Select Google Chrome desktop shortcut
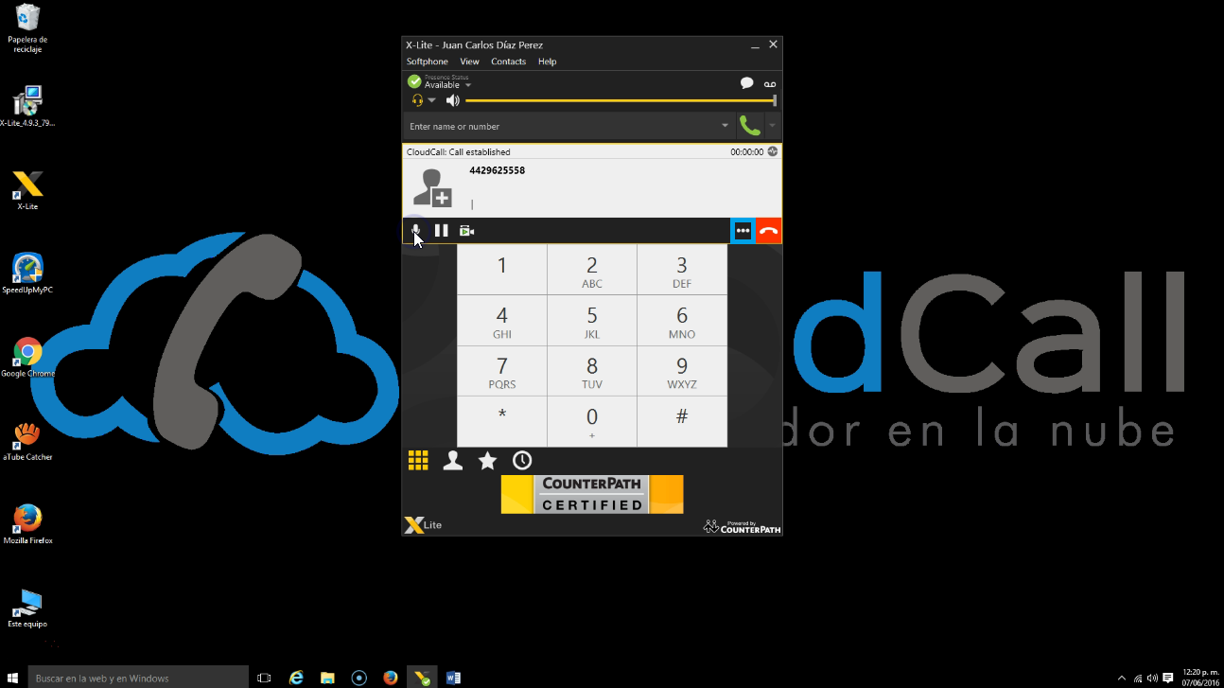Image resolution: width=1224 pixels, height=688 pixels. pyautogui.click(x=27, y=357)
